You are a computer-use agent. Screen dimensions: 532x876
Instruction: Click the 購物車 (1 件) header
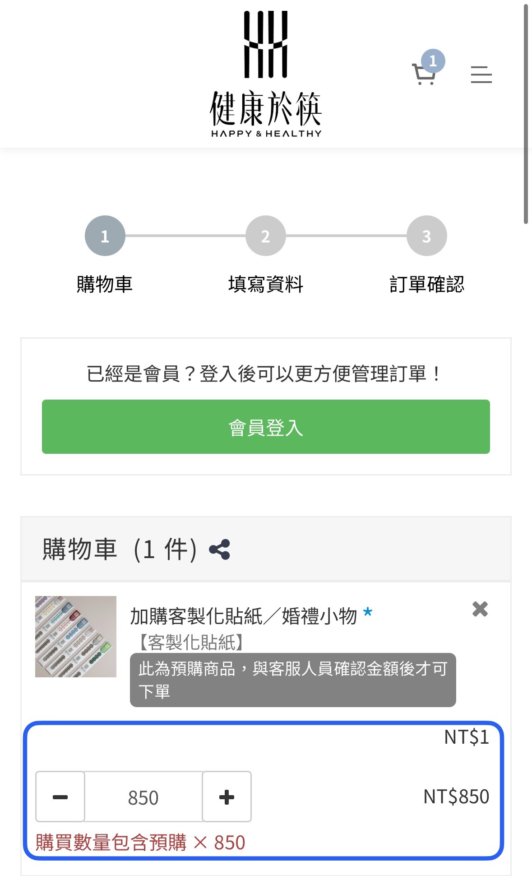pos(120,550)
